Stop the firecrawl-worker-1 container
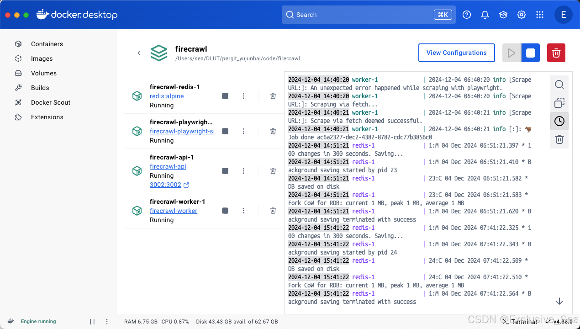This screenshot has width=580, height=329. point(225,211)
